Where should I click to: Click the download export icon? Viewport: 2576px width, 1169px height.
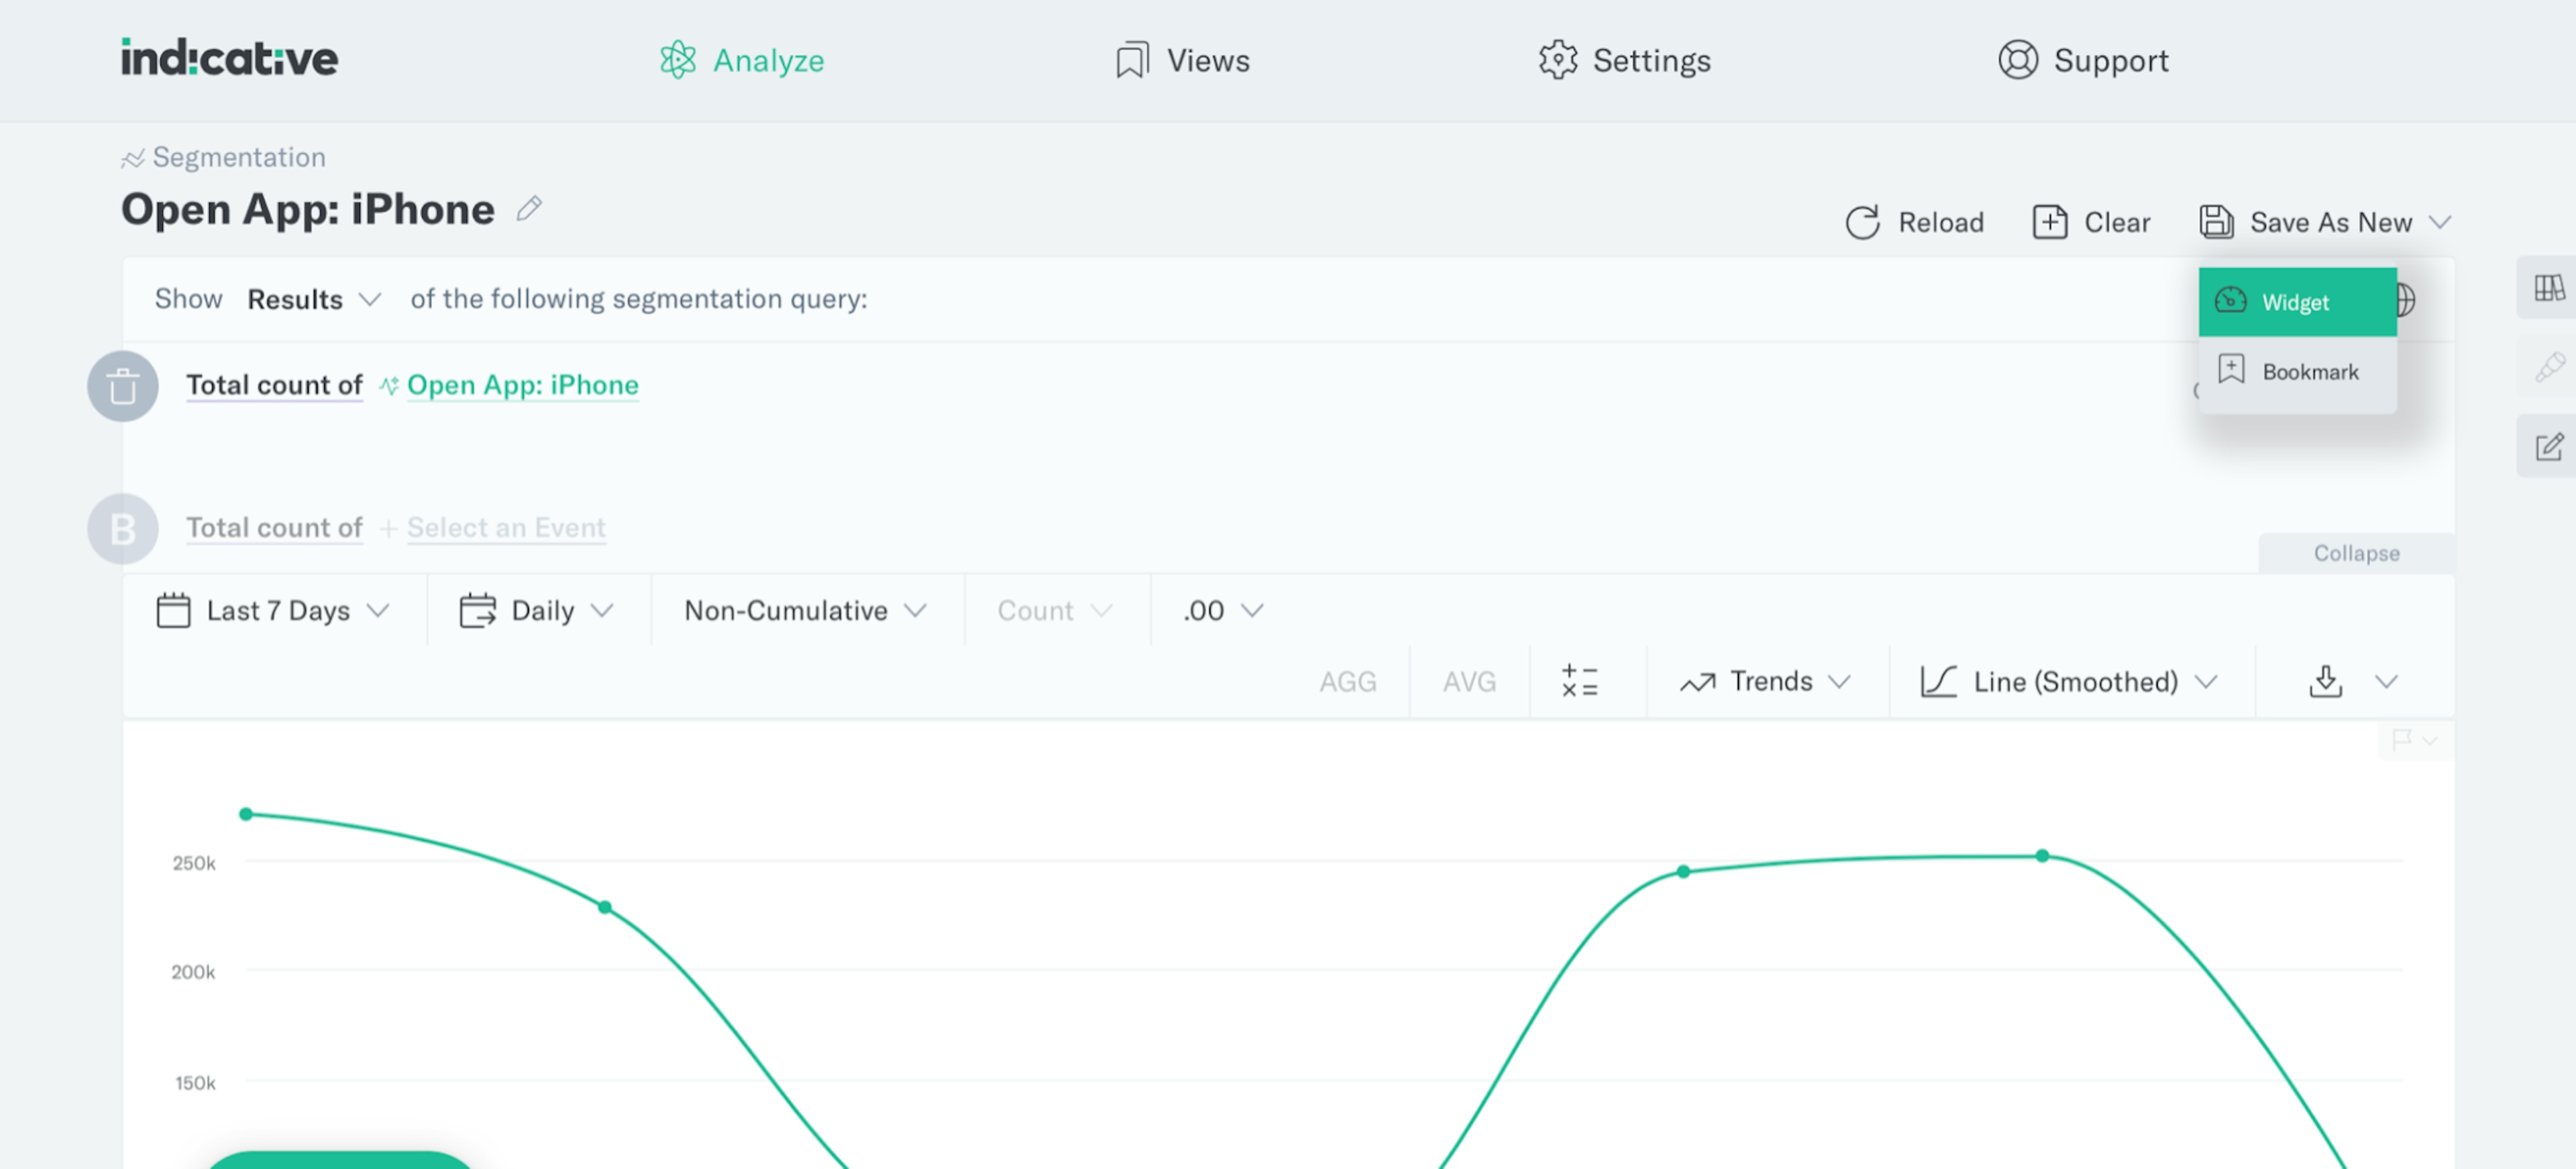2325,682
